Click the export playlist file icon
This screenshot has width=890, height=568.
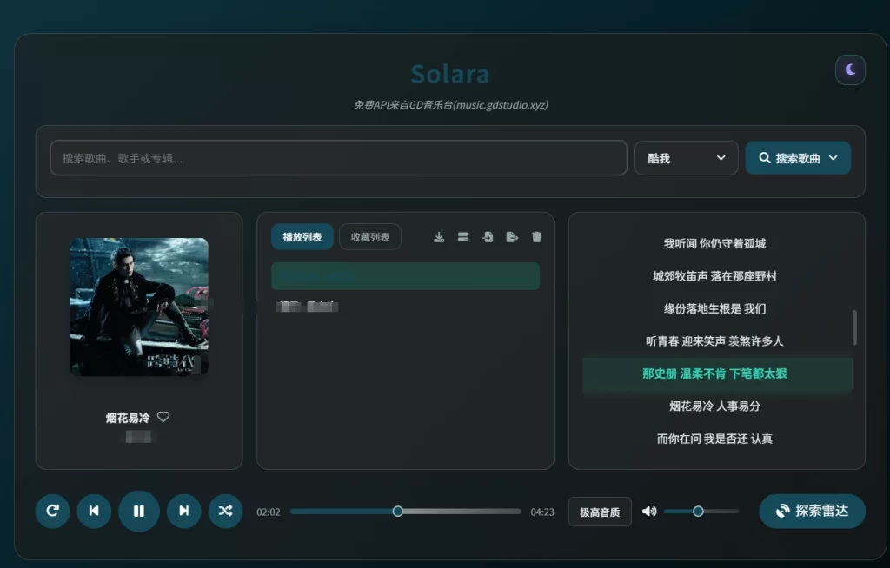click(512, 236)
